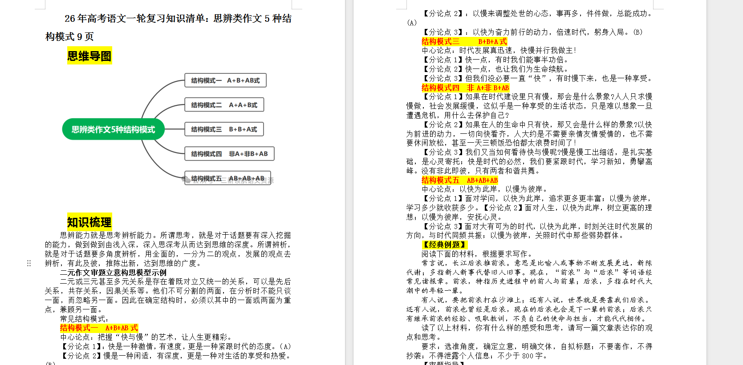743x365 pixels.
Task: Place cursor in the document title line
Action: 178,19
